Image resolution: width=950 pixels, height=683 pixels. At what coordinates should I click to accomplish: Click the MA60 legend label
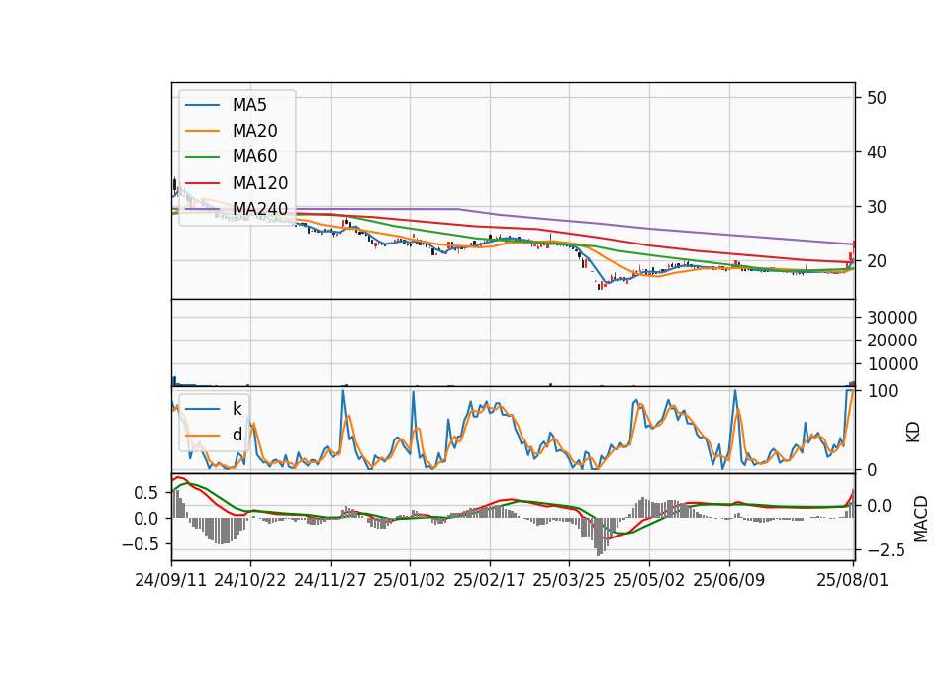(x=254, y=157)
